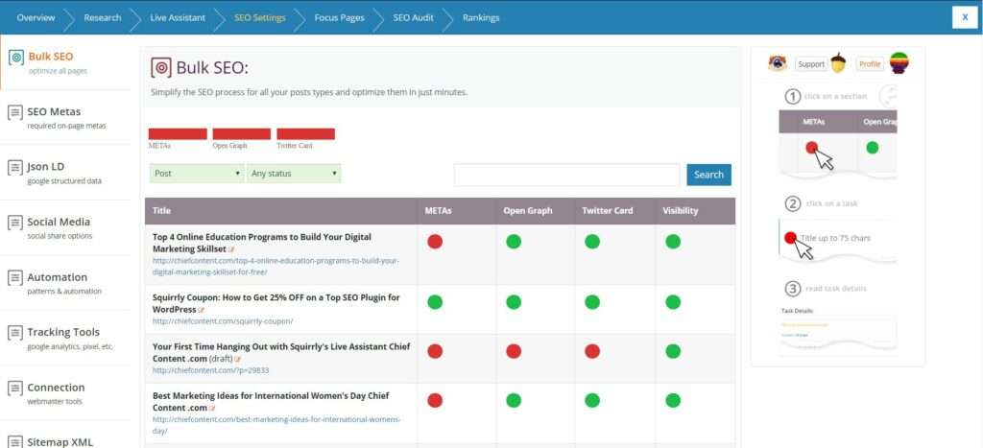Open the chiefcontent.com/?p=29833 link
Screen dimensions: 983x448
pos(210,370)
